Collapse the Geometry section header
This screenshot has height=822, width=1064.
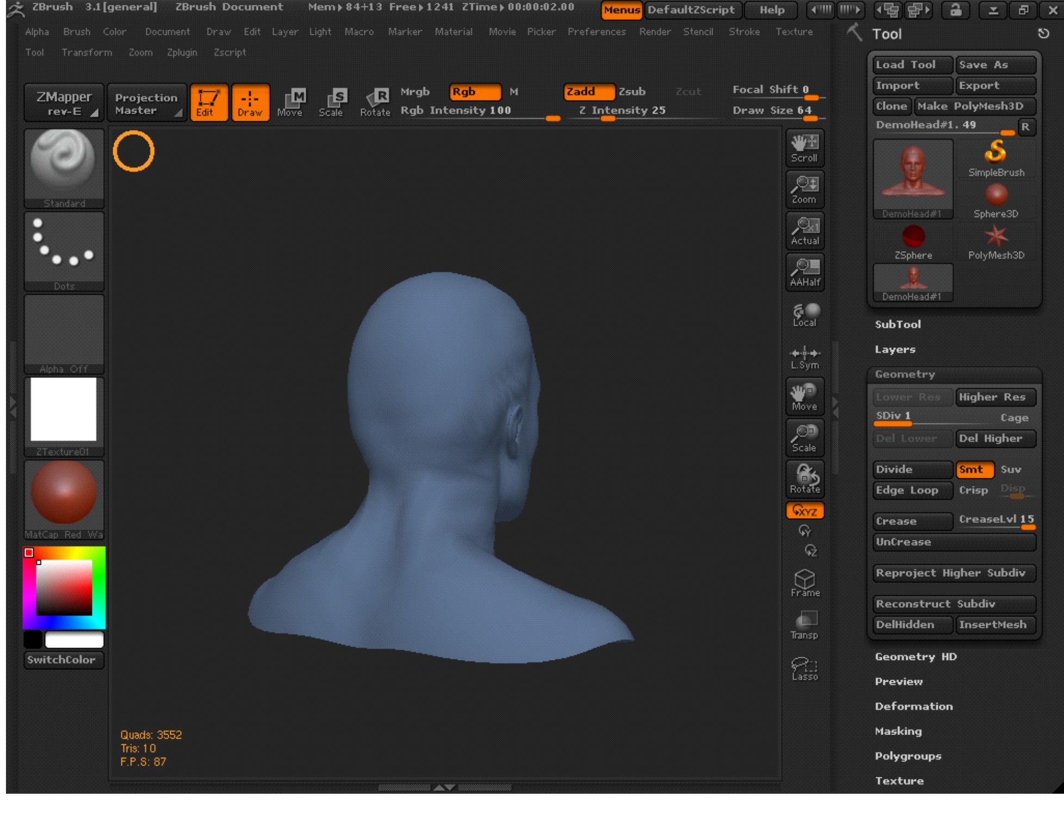tap(905, 374)
